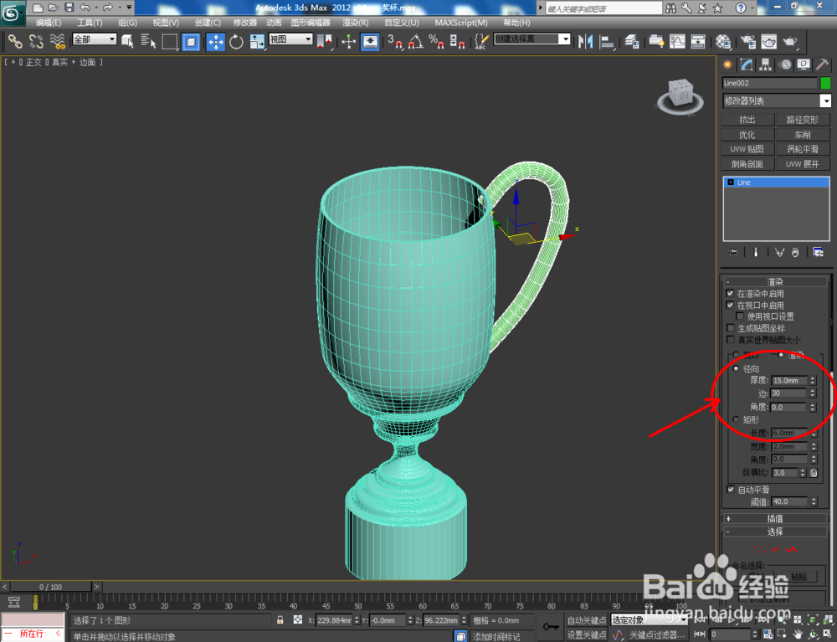Screen dimensions: 837x642
Task: Open the 编辑(E) menu
Action: 48,23
